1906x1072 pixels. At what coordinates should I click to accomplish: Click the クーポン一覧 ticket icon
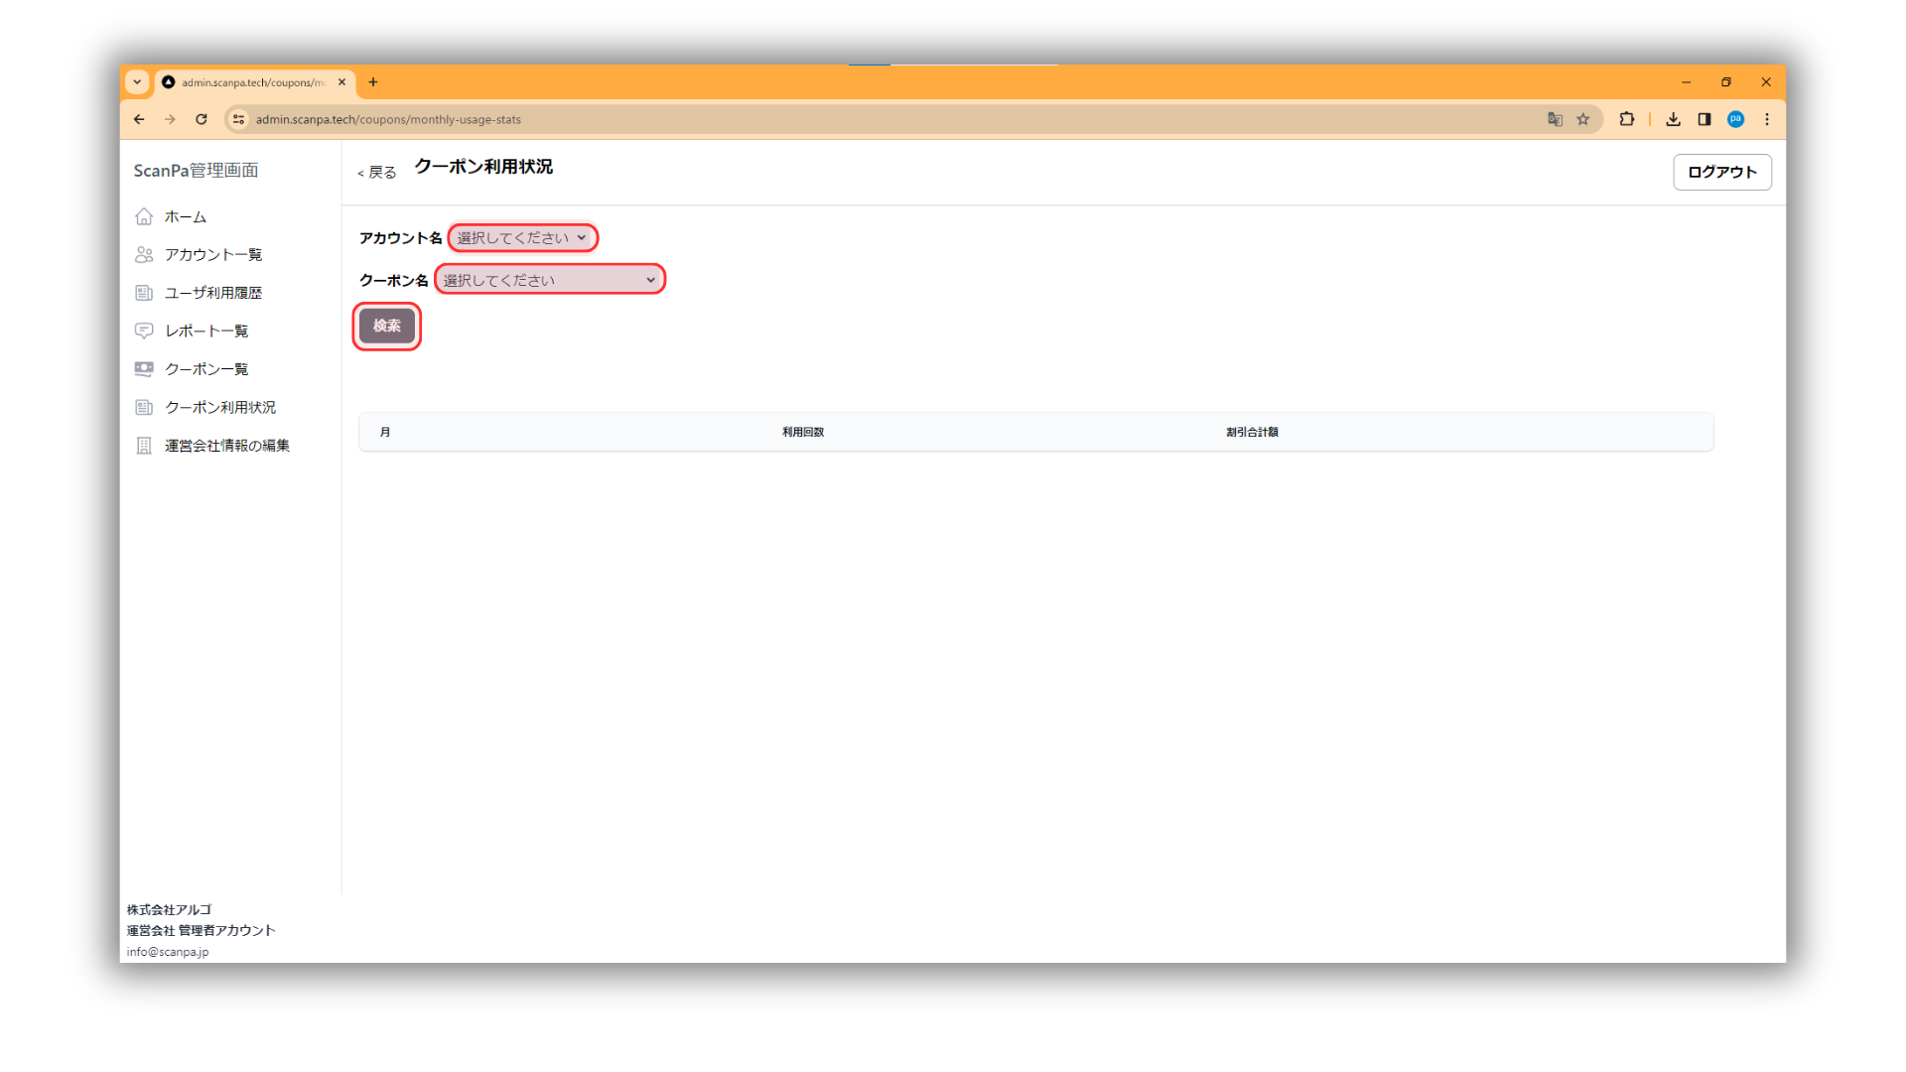pyautogui.click(x=144, y=369)
